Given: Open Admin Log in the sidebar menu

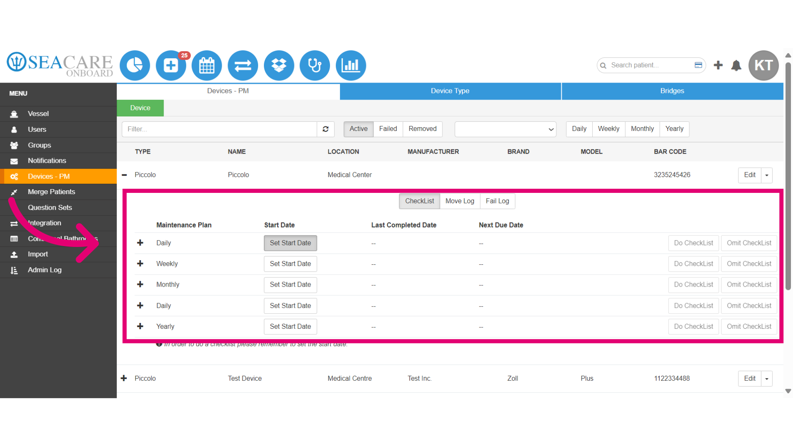Looking at the screenshot, I should (x=45, y=270).
